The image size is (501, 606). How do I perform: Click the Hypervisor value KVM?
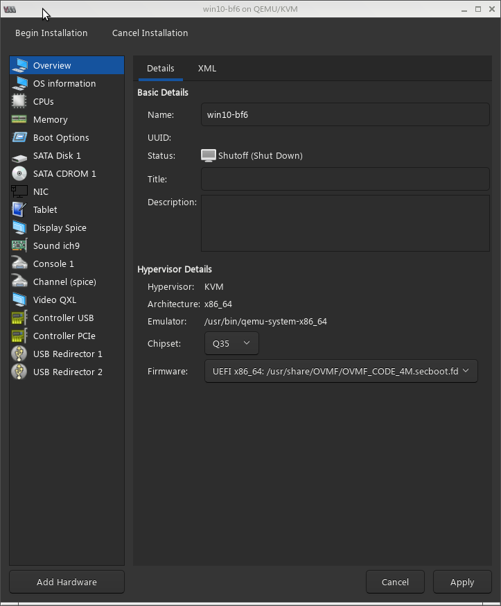coord(214,287)
